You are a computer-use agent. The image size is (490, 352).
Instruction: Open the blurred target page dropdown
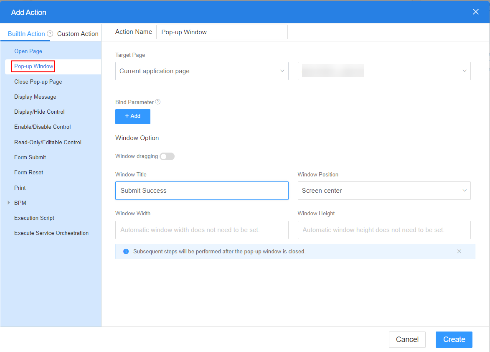tap(384, 71)
